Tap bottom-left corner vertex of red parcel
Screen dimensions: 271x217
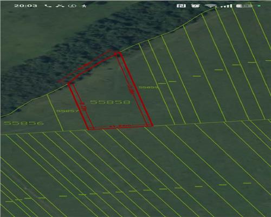[x=88, y=129]
